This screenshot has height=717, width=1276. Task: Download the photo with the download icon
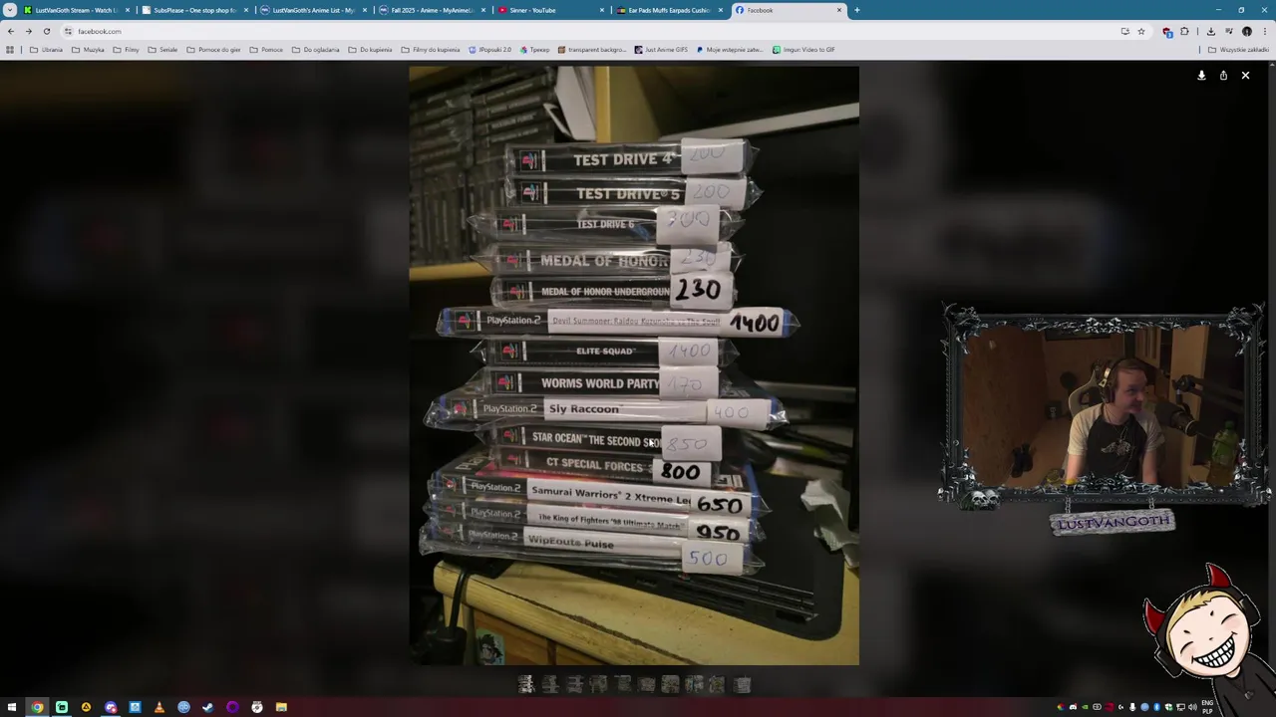(1201, 75)
